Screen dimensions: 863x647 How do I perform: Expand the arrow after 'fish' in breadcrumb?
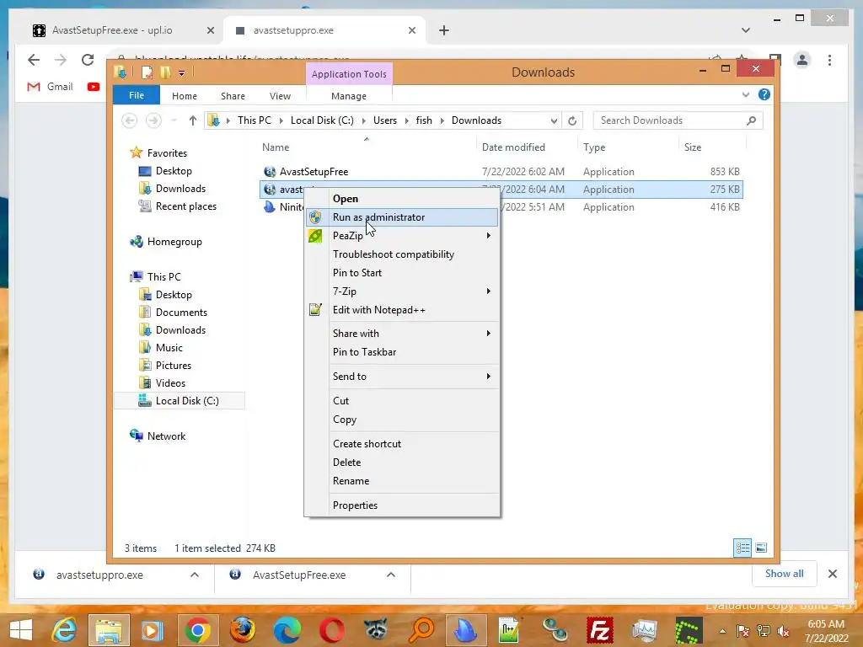(x=442, y=120)
